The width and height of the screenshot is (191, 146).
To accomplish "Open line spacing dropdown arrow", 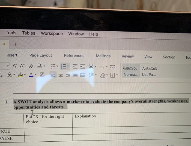I will point(95,75).
